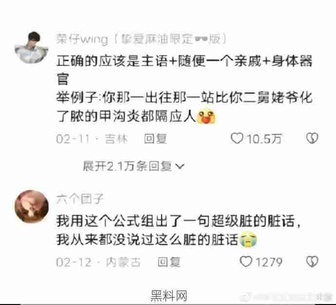This screenshot has height=305, width=336.
Task: Select the comment text starting 正确的应该是主语
Action: [x=184, y=89]
